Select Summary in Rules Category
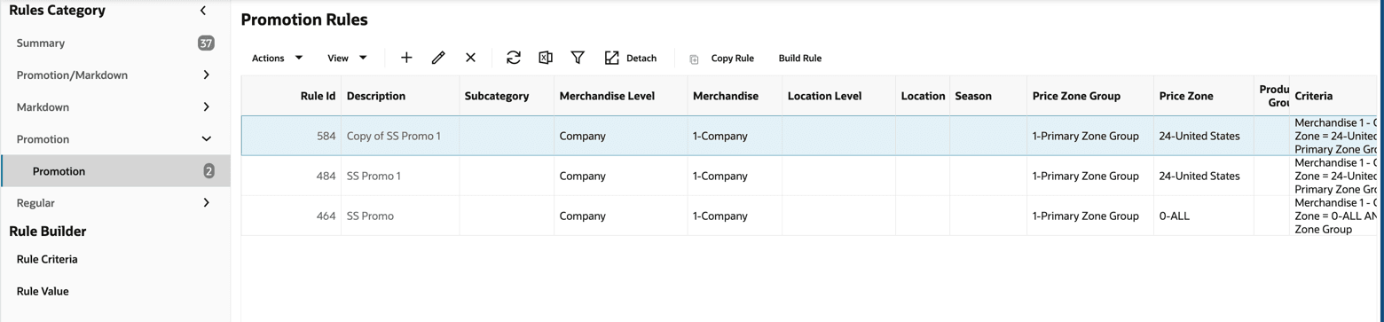 pyautogui.click(x=41, y=43)
